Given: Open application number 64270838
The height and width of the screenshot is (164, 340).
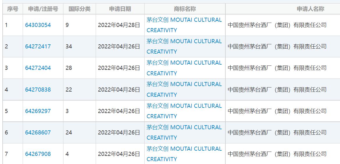Looking at the screenshot, I should tap(38, 90).
